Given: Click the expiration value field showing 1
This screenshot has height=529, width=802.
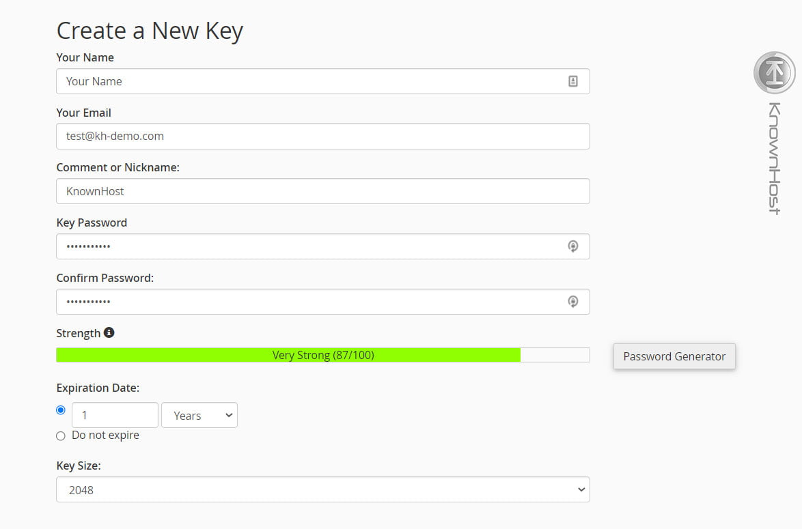Looking at the screenshot, I should pyautogui.click(x=115, y=414).
